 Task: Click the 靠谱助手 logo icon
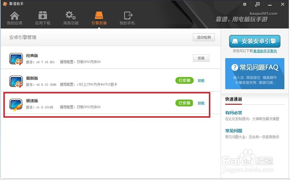tap(5, 4)
